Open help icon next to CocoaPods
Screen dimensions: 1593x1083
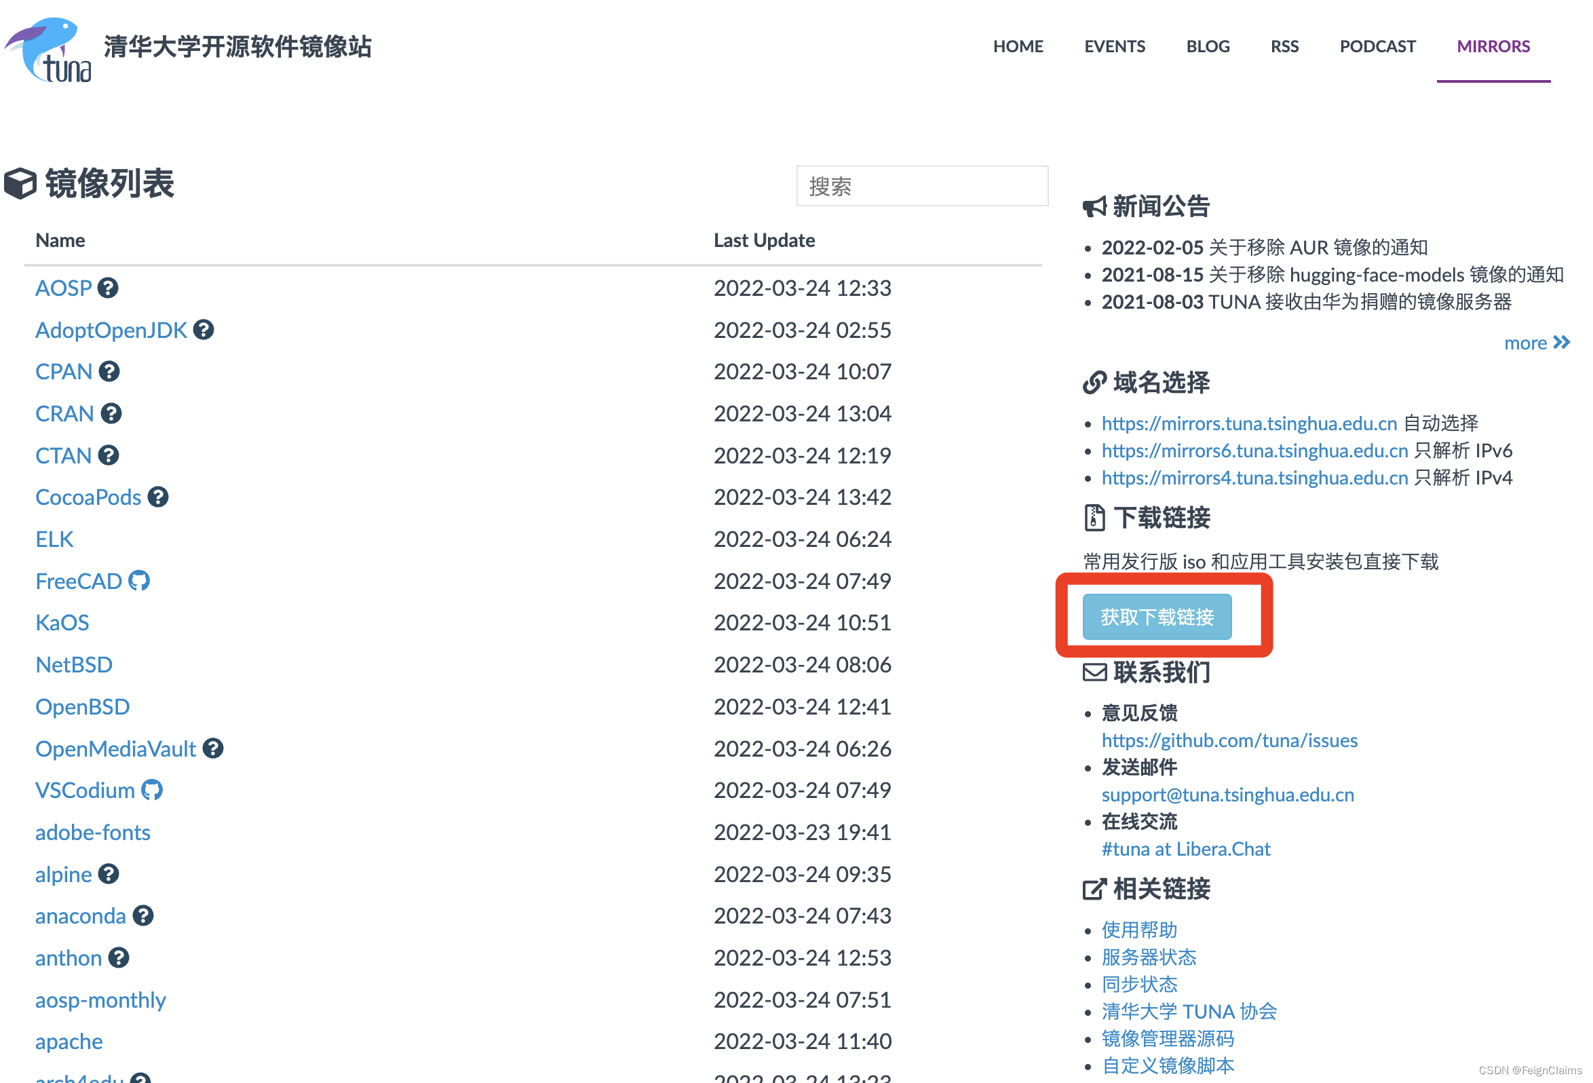pyautogui.click(x=158, y=497)
